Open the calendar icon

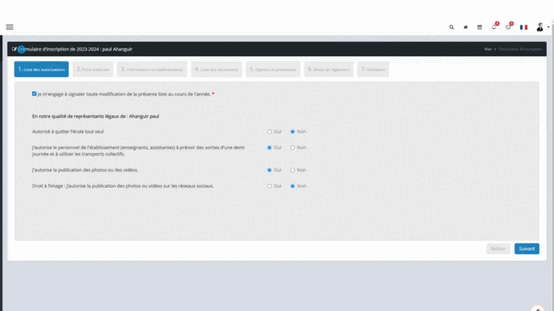479,27
